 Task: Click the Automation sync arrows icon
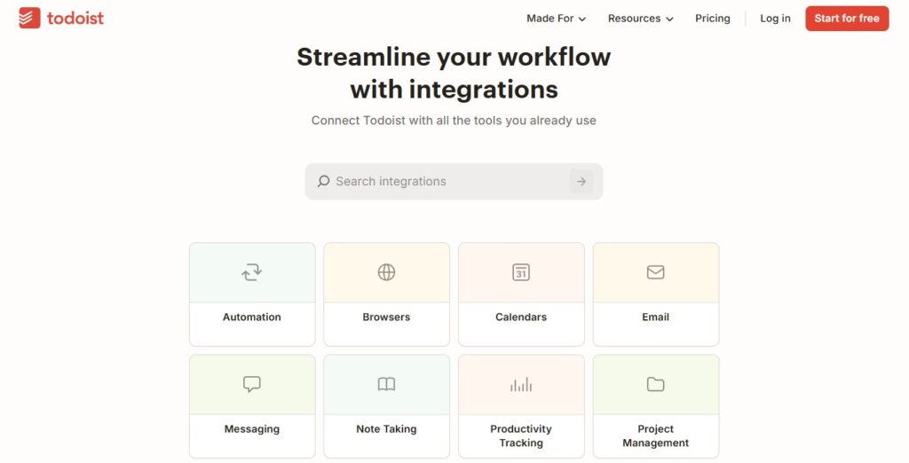coord(252,272)
